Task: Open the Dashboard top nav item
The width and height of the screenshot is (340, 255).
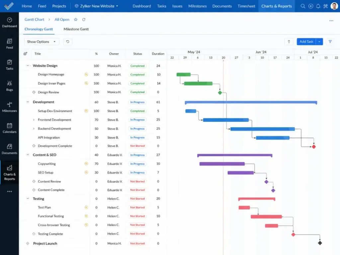Action: tap(142, 6)
